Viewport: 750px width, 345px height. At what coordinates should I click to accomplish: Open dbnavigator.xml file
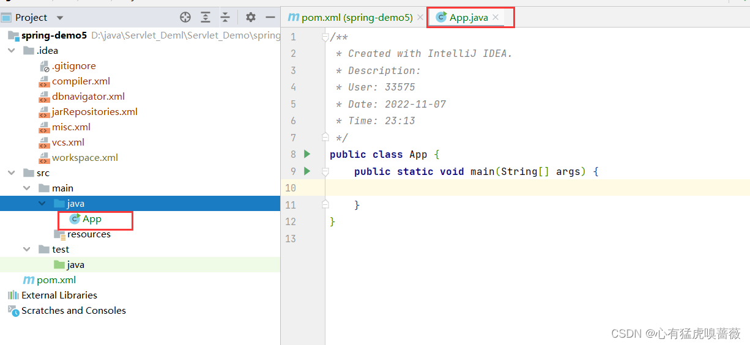tap(88, 97)
